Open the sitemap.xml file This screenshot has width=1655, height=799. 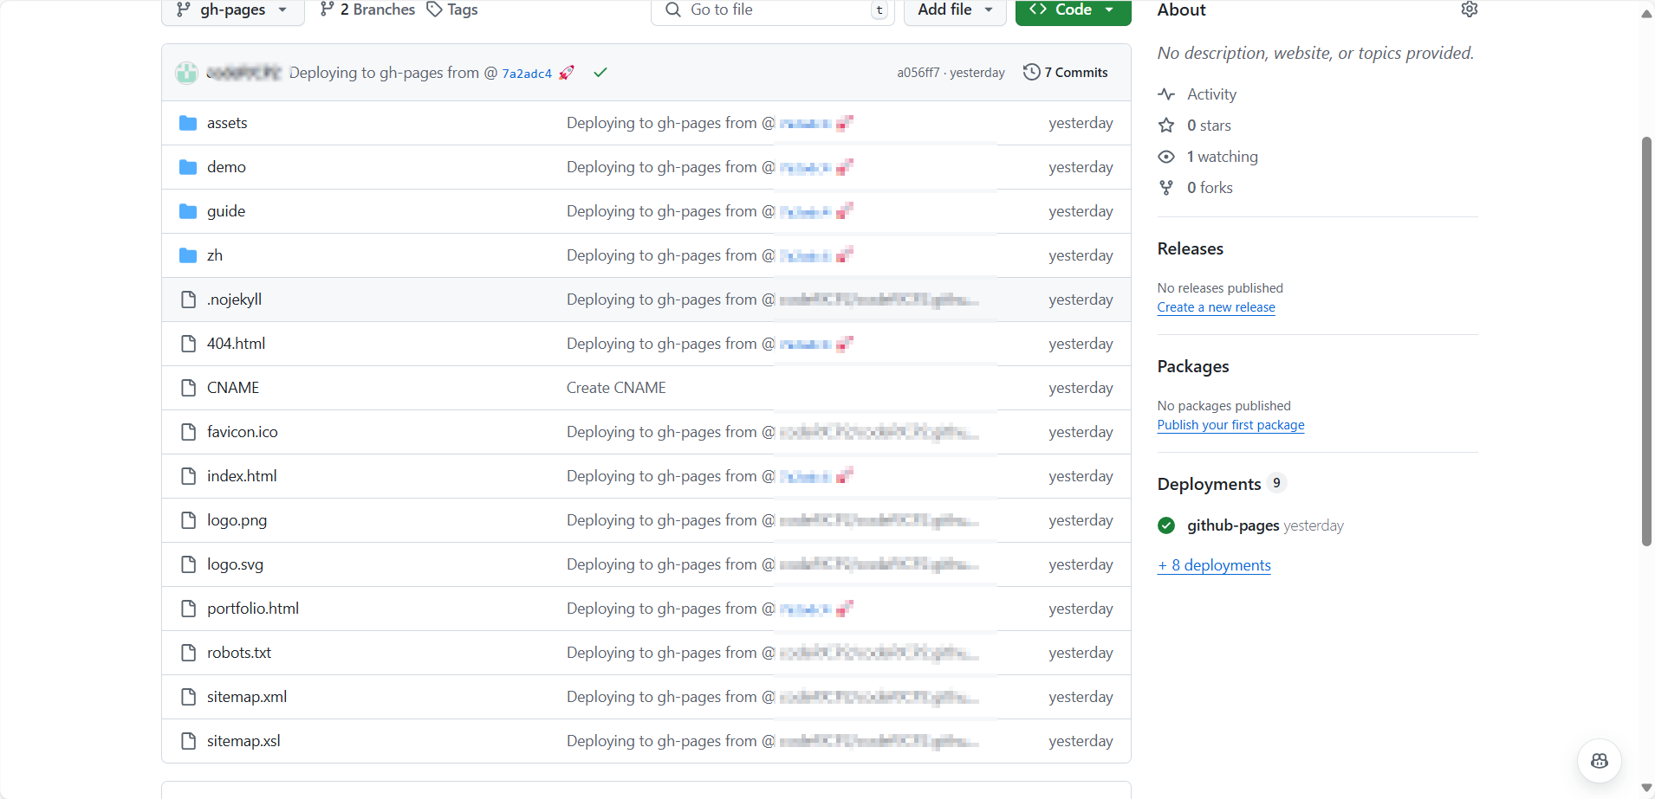[247, 697]
